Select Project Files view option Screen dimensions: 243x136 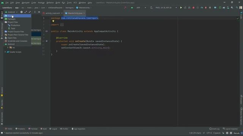(17, 22)
